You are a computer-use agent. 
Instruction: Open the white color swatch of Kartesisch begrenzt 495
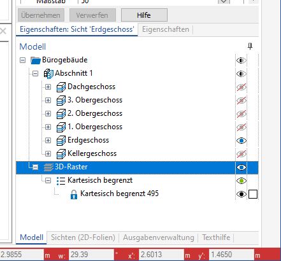pyautogui.click(x=253, y=194)
